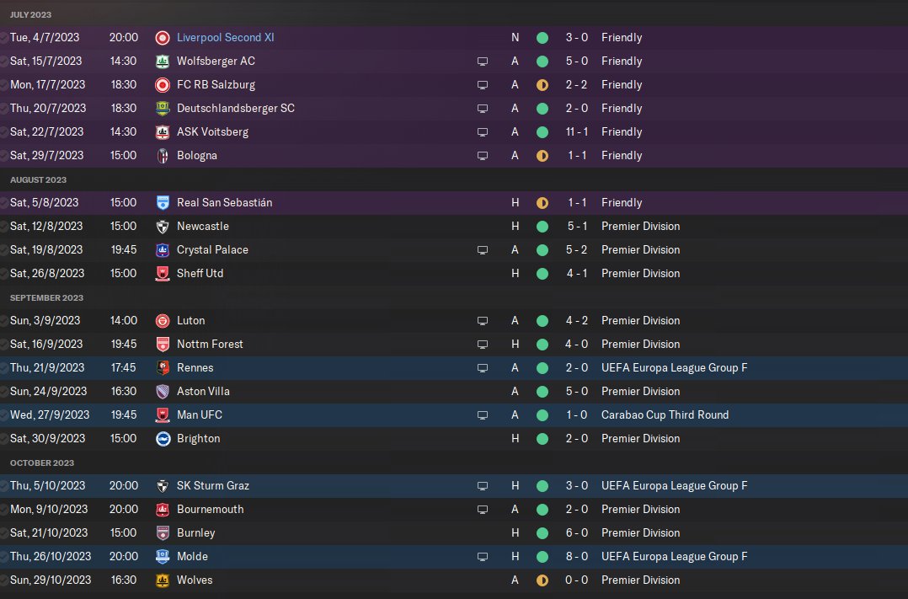Click the Wolves club crest
Viewport: 908px width, 599px height.
click(163, 580)
